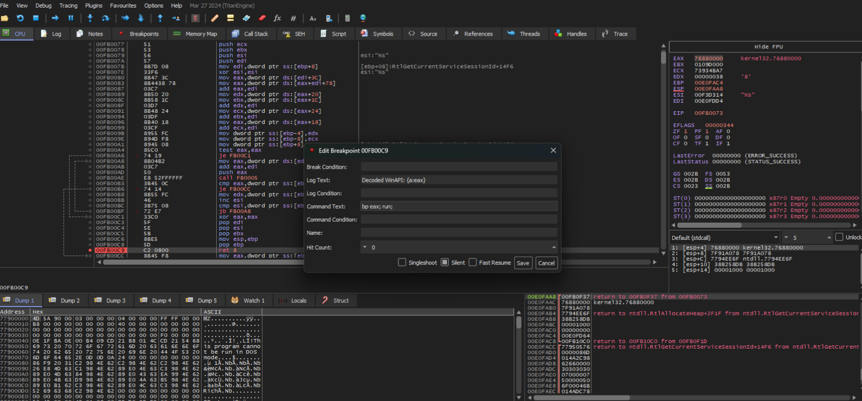Restart the debuggee with the restart icon
Image resolution: width=862 pixels, height=401 pixels.
(x=20, y=18)
